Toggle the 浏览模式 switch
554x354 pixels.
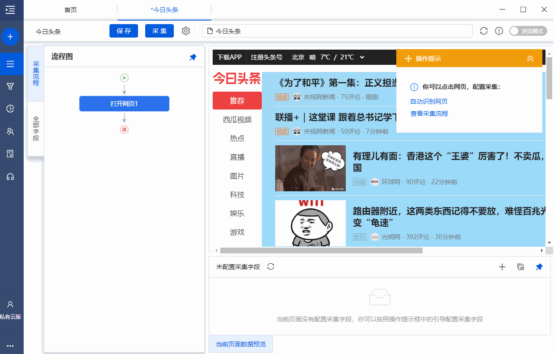pyautogui.click(x=528, y=31)
